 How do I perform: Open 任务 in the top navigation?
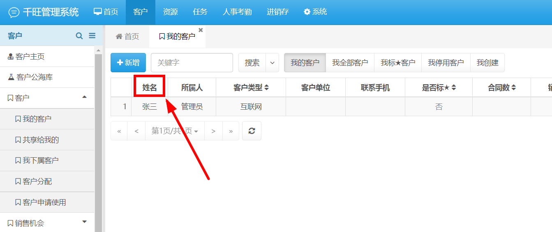(x=200, y=12)
